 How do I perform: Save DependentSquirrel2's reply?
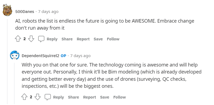[x=104, y=97]
